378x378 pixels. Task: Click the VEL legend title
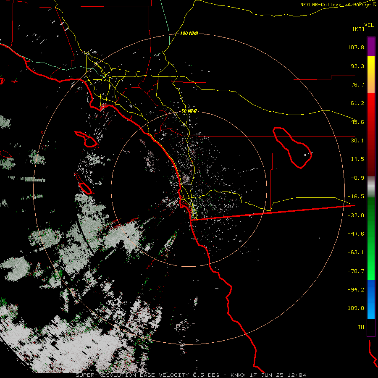coord(369,25)
